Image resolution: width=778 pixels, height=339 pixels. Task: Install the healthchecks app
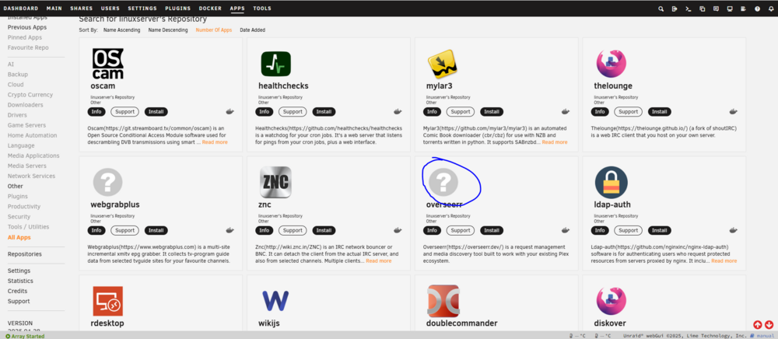[x=324, y=111]
